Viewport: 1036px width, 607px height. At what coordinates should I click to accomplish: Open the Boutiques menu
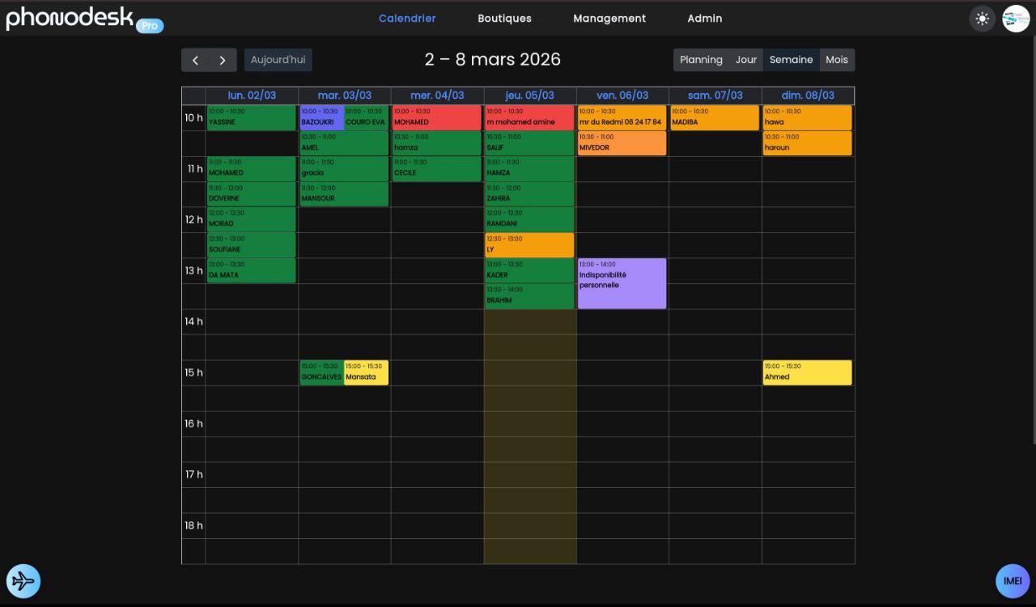click(x=504, y=18)
